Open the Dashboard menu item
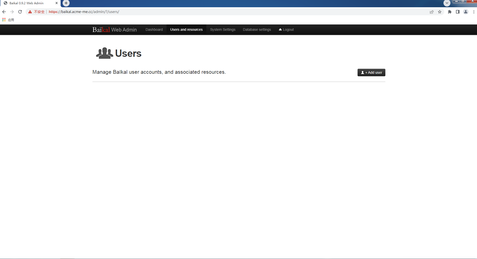 [154, 29]
